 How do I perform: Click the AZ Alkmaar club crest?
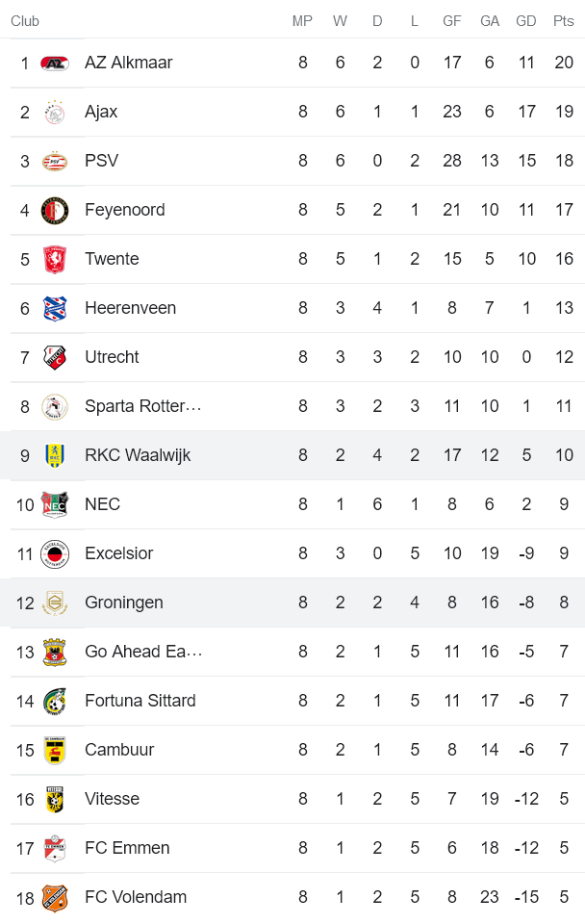pyautogui.click(x=55, y=64)
